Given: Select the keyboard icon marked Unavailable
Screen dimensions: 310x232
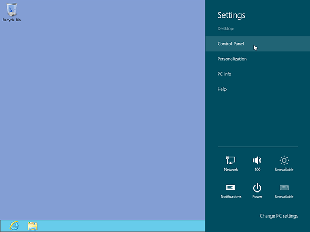Looking at the screenshot, I should (284, 187).
